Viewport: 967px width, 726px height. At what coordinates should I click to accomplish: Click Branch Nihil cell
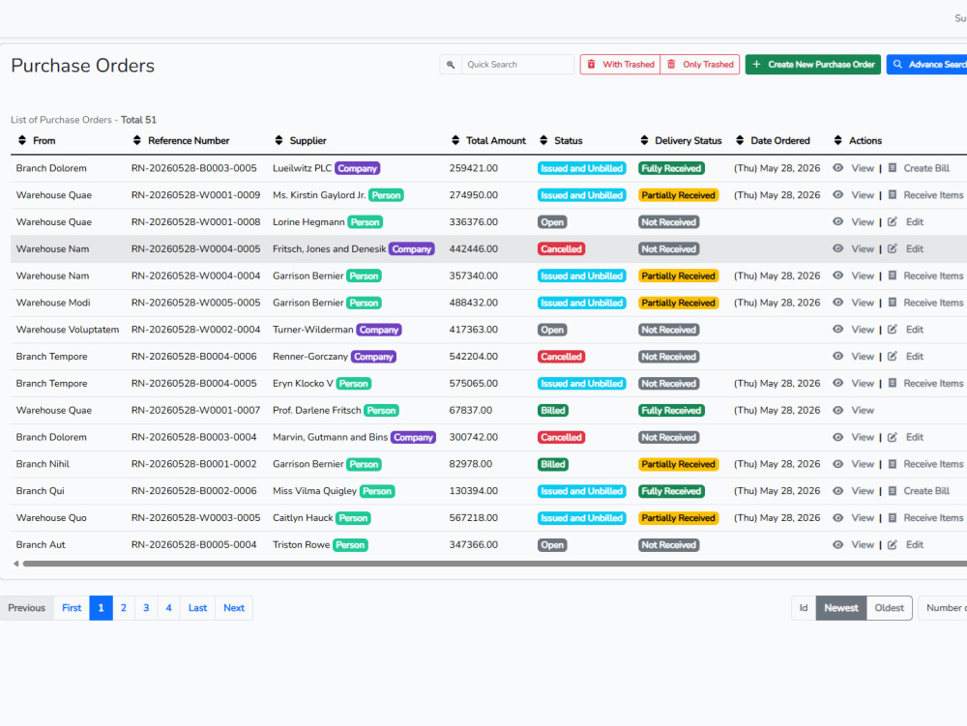coord(43,464)
